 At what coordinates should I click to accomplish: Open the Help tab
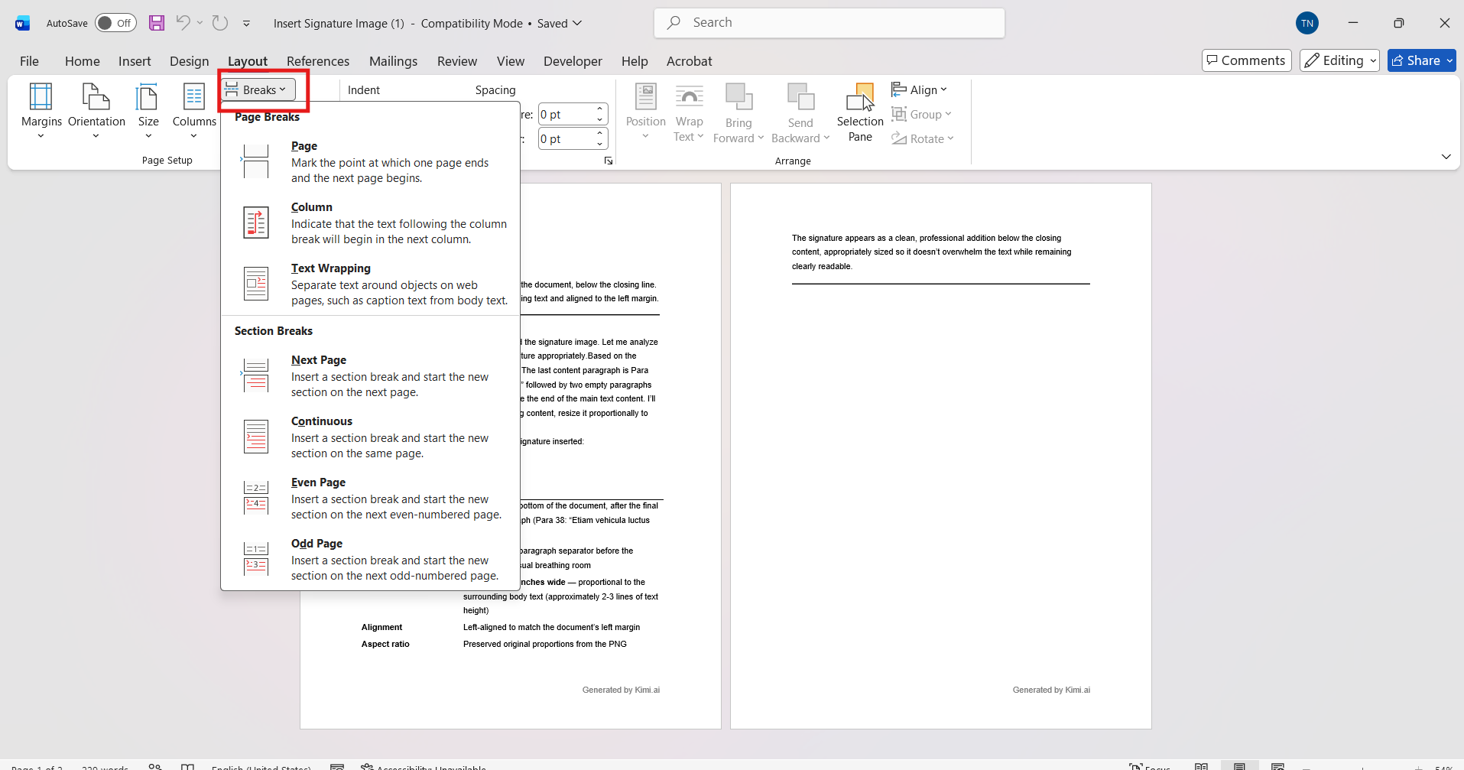[635, 61]
